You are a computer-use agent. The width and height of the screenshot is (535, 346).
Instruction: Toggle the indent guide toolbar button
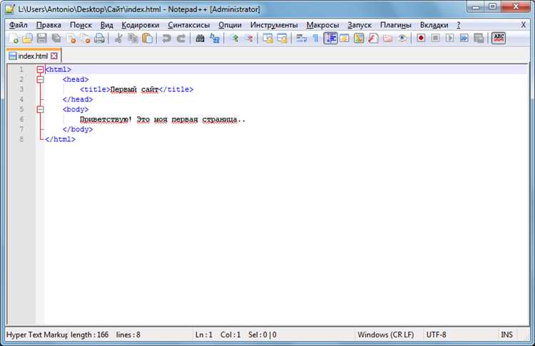point(330,39)
